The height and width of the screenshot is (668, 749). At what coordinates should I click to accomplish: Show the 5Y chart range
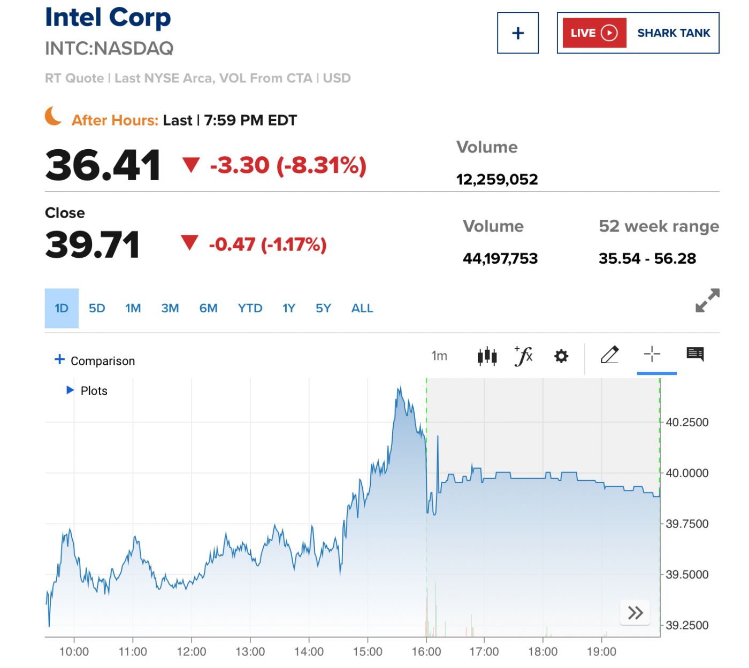tap(323, 308)
